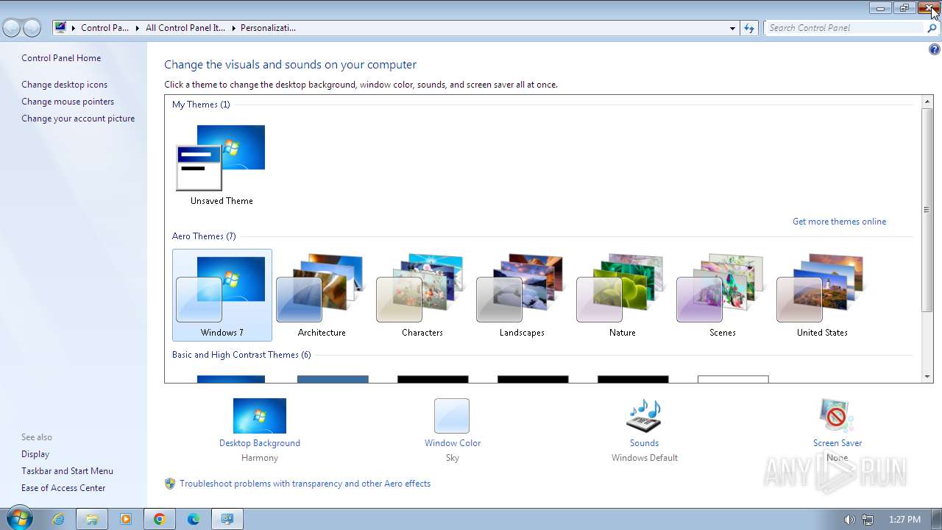This screenshot has width=942, height=530.
Task: Open the Window Color swatch
Action: pyautogui.click(x=452, y=416)
